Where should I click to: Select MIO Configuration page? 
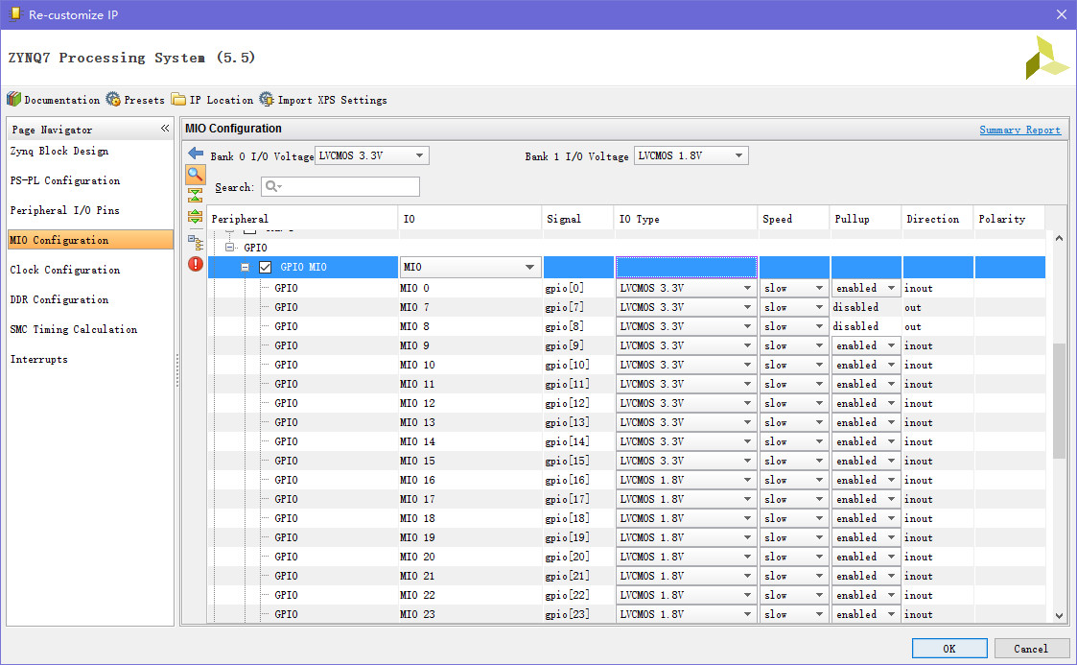click(90, 240)
